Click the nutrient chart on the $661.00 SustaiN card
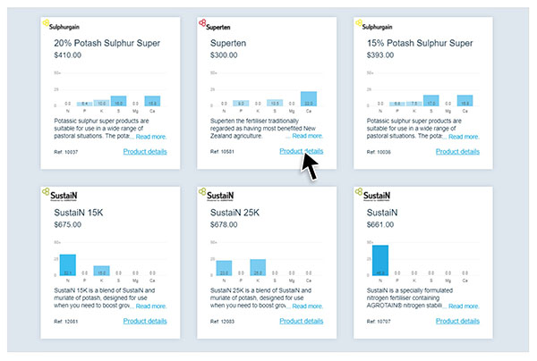This screenshot has width=537, height=361. point(422,261)
